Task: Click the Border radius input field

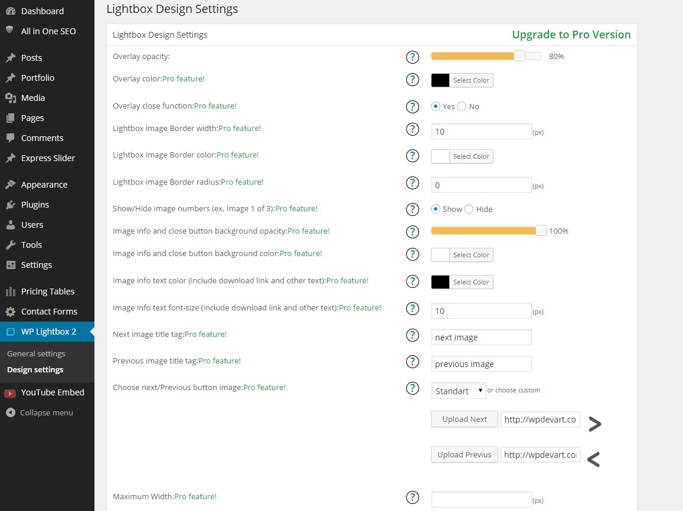Action: point(481,185)
